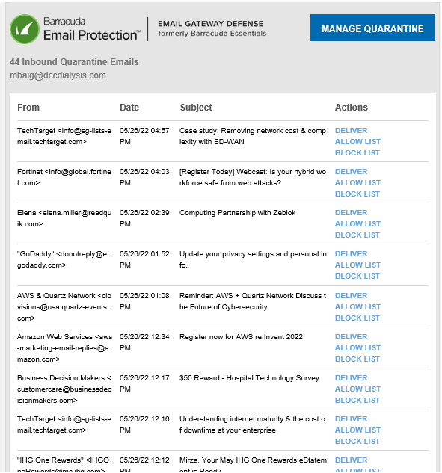Deliver the AWS + Quartz Network reminder
442x473 pixels.
[x=351, y=296]
